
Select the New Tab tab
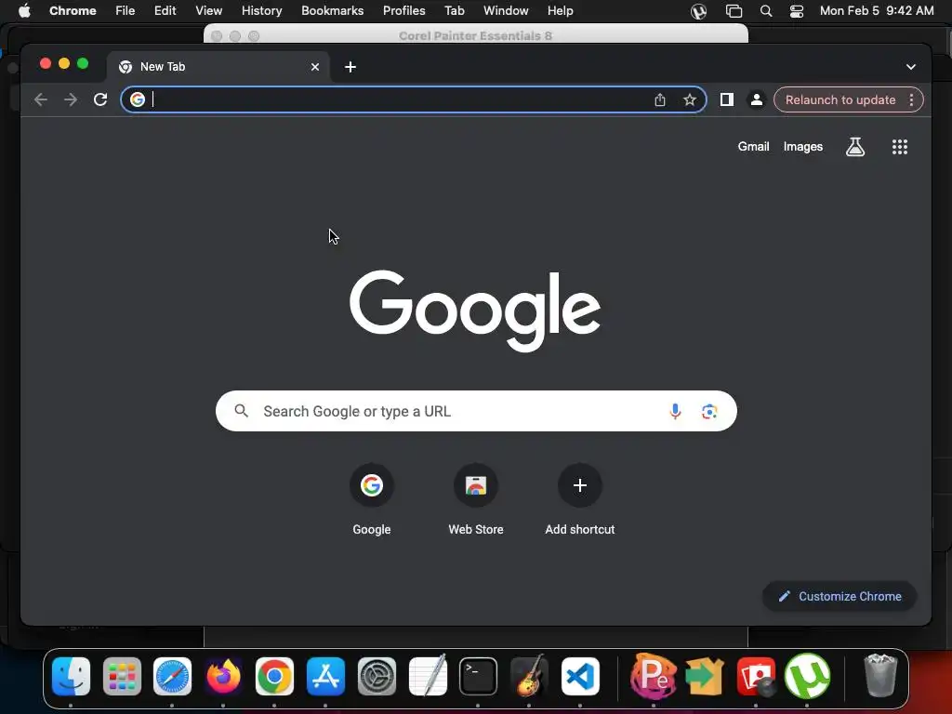pyautogui.click(x=218, y=67)
